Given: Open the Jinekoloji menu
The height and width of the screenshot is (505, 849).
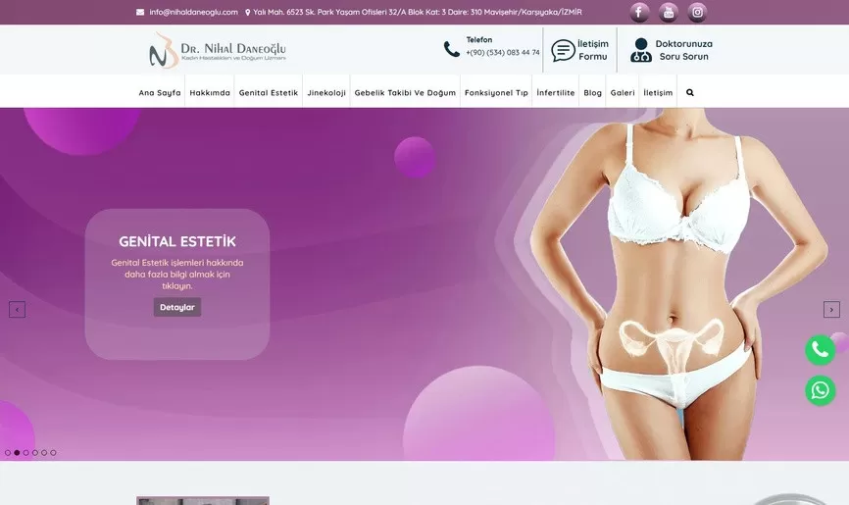Looking at the screenshot, I should (x=326, y=92).
